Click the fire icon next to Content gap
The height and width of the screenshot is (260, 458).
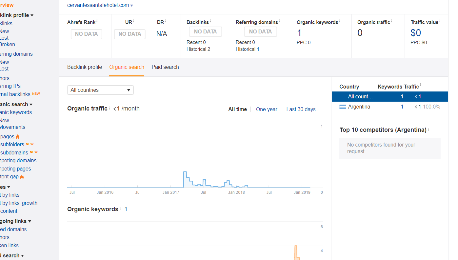(22, 177)
